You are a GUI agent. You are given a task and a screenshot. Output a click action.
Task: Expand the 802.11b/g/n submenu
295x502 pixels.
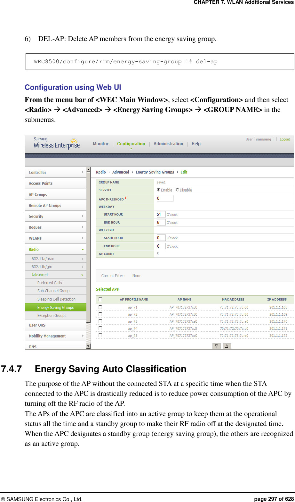tap(56, 267)
